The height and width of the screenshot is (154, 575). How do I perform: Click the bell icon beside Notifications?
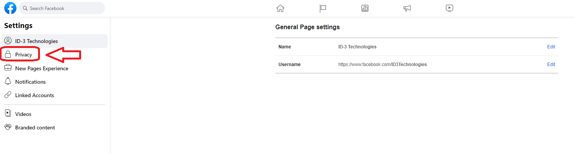click(8, 81)
